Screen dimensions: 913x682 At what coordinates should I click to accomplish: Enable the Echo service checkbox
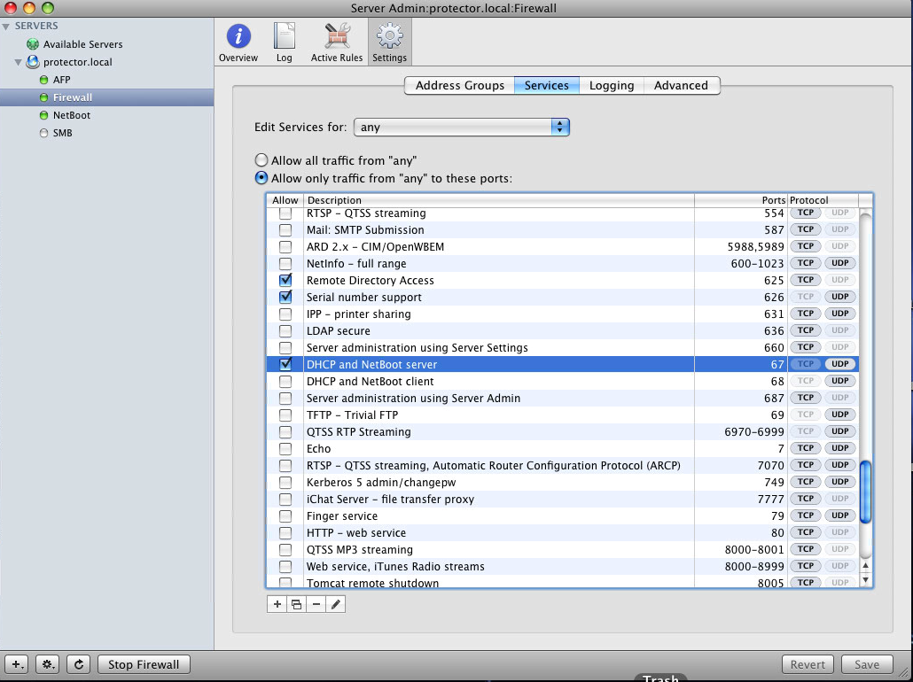pyautogui.click(x=285, y=449)
